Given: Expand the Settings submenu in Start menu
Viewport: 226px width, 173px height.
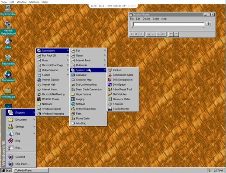Looking at the screenshot, I should [21, 127].
